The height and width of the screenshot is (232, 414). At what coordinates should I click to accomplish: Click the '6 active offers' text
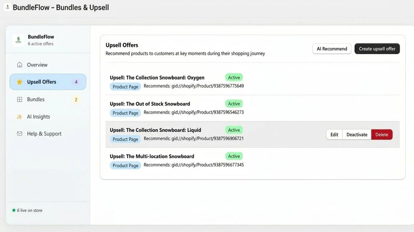[x=41, y=44]
